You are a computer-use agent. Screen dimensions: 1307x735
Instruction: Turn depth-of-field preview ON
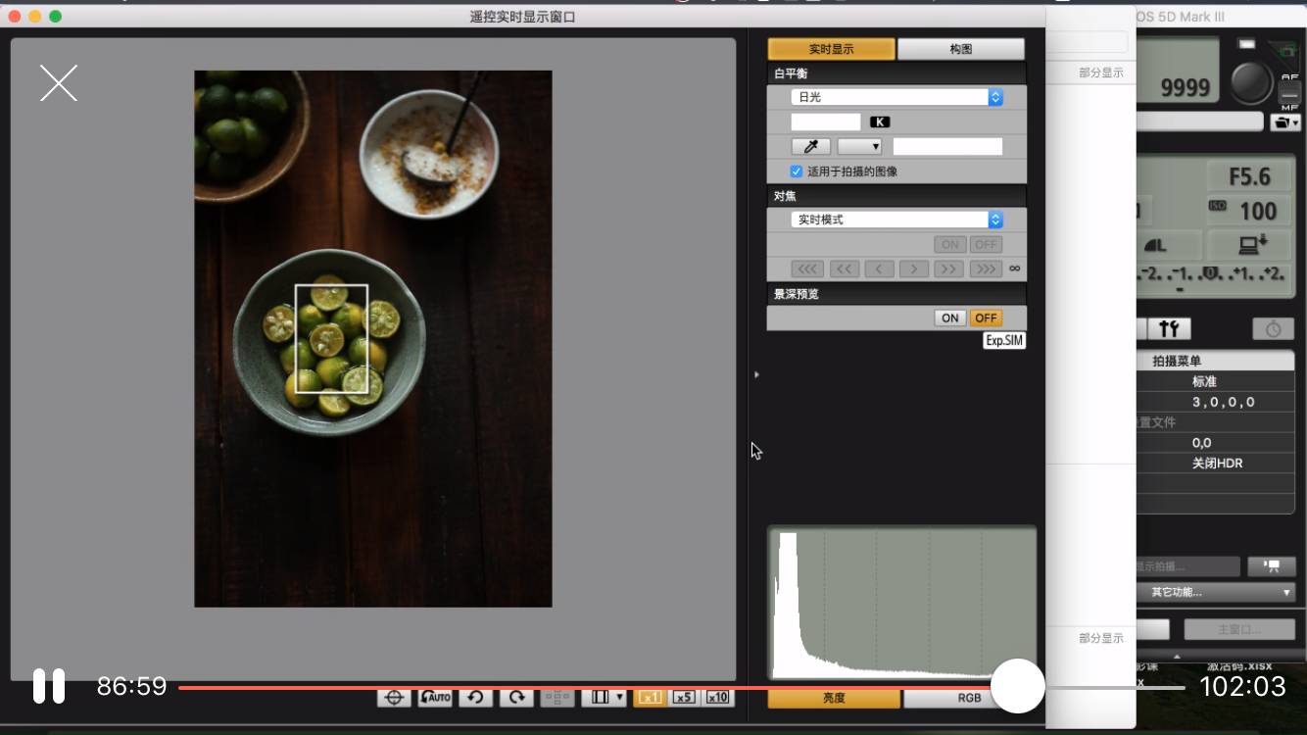pos(950,318)
